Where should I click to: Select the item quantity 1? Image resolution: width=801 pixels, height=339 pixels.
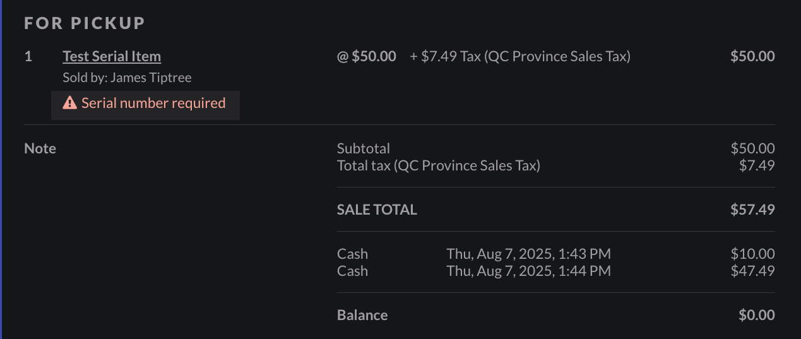[28, 56]
